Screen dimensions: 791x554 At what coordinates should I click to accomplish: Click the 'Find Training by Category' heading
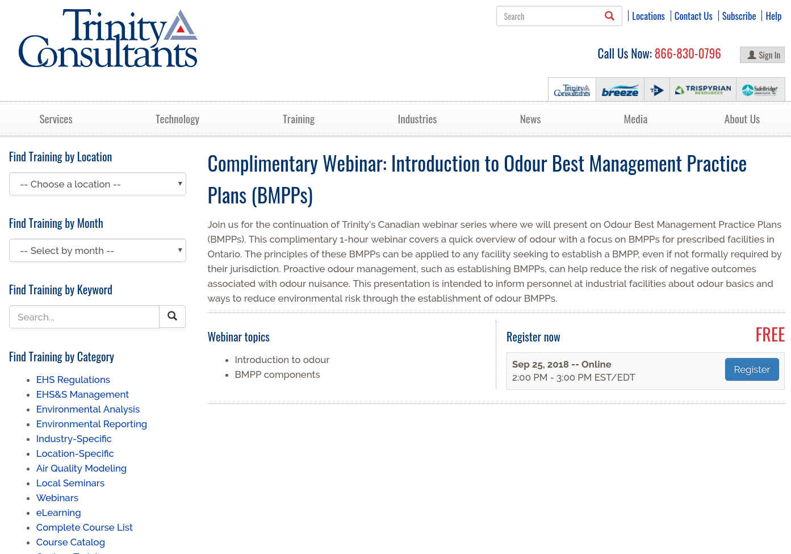coord(61,357)
